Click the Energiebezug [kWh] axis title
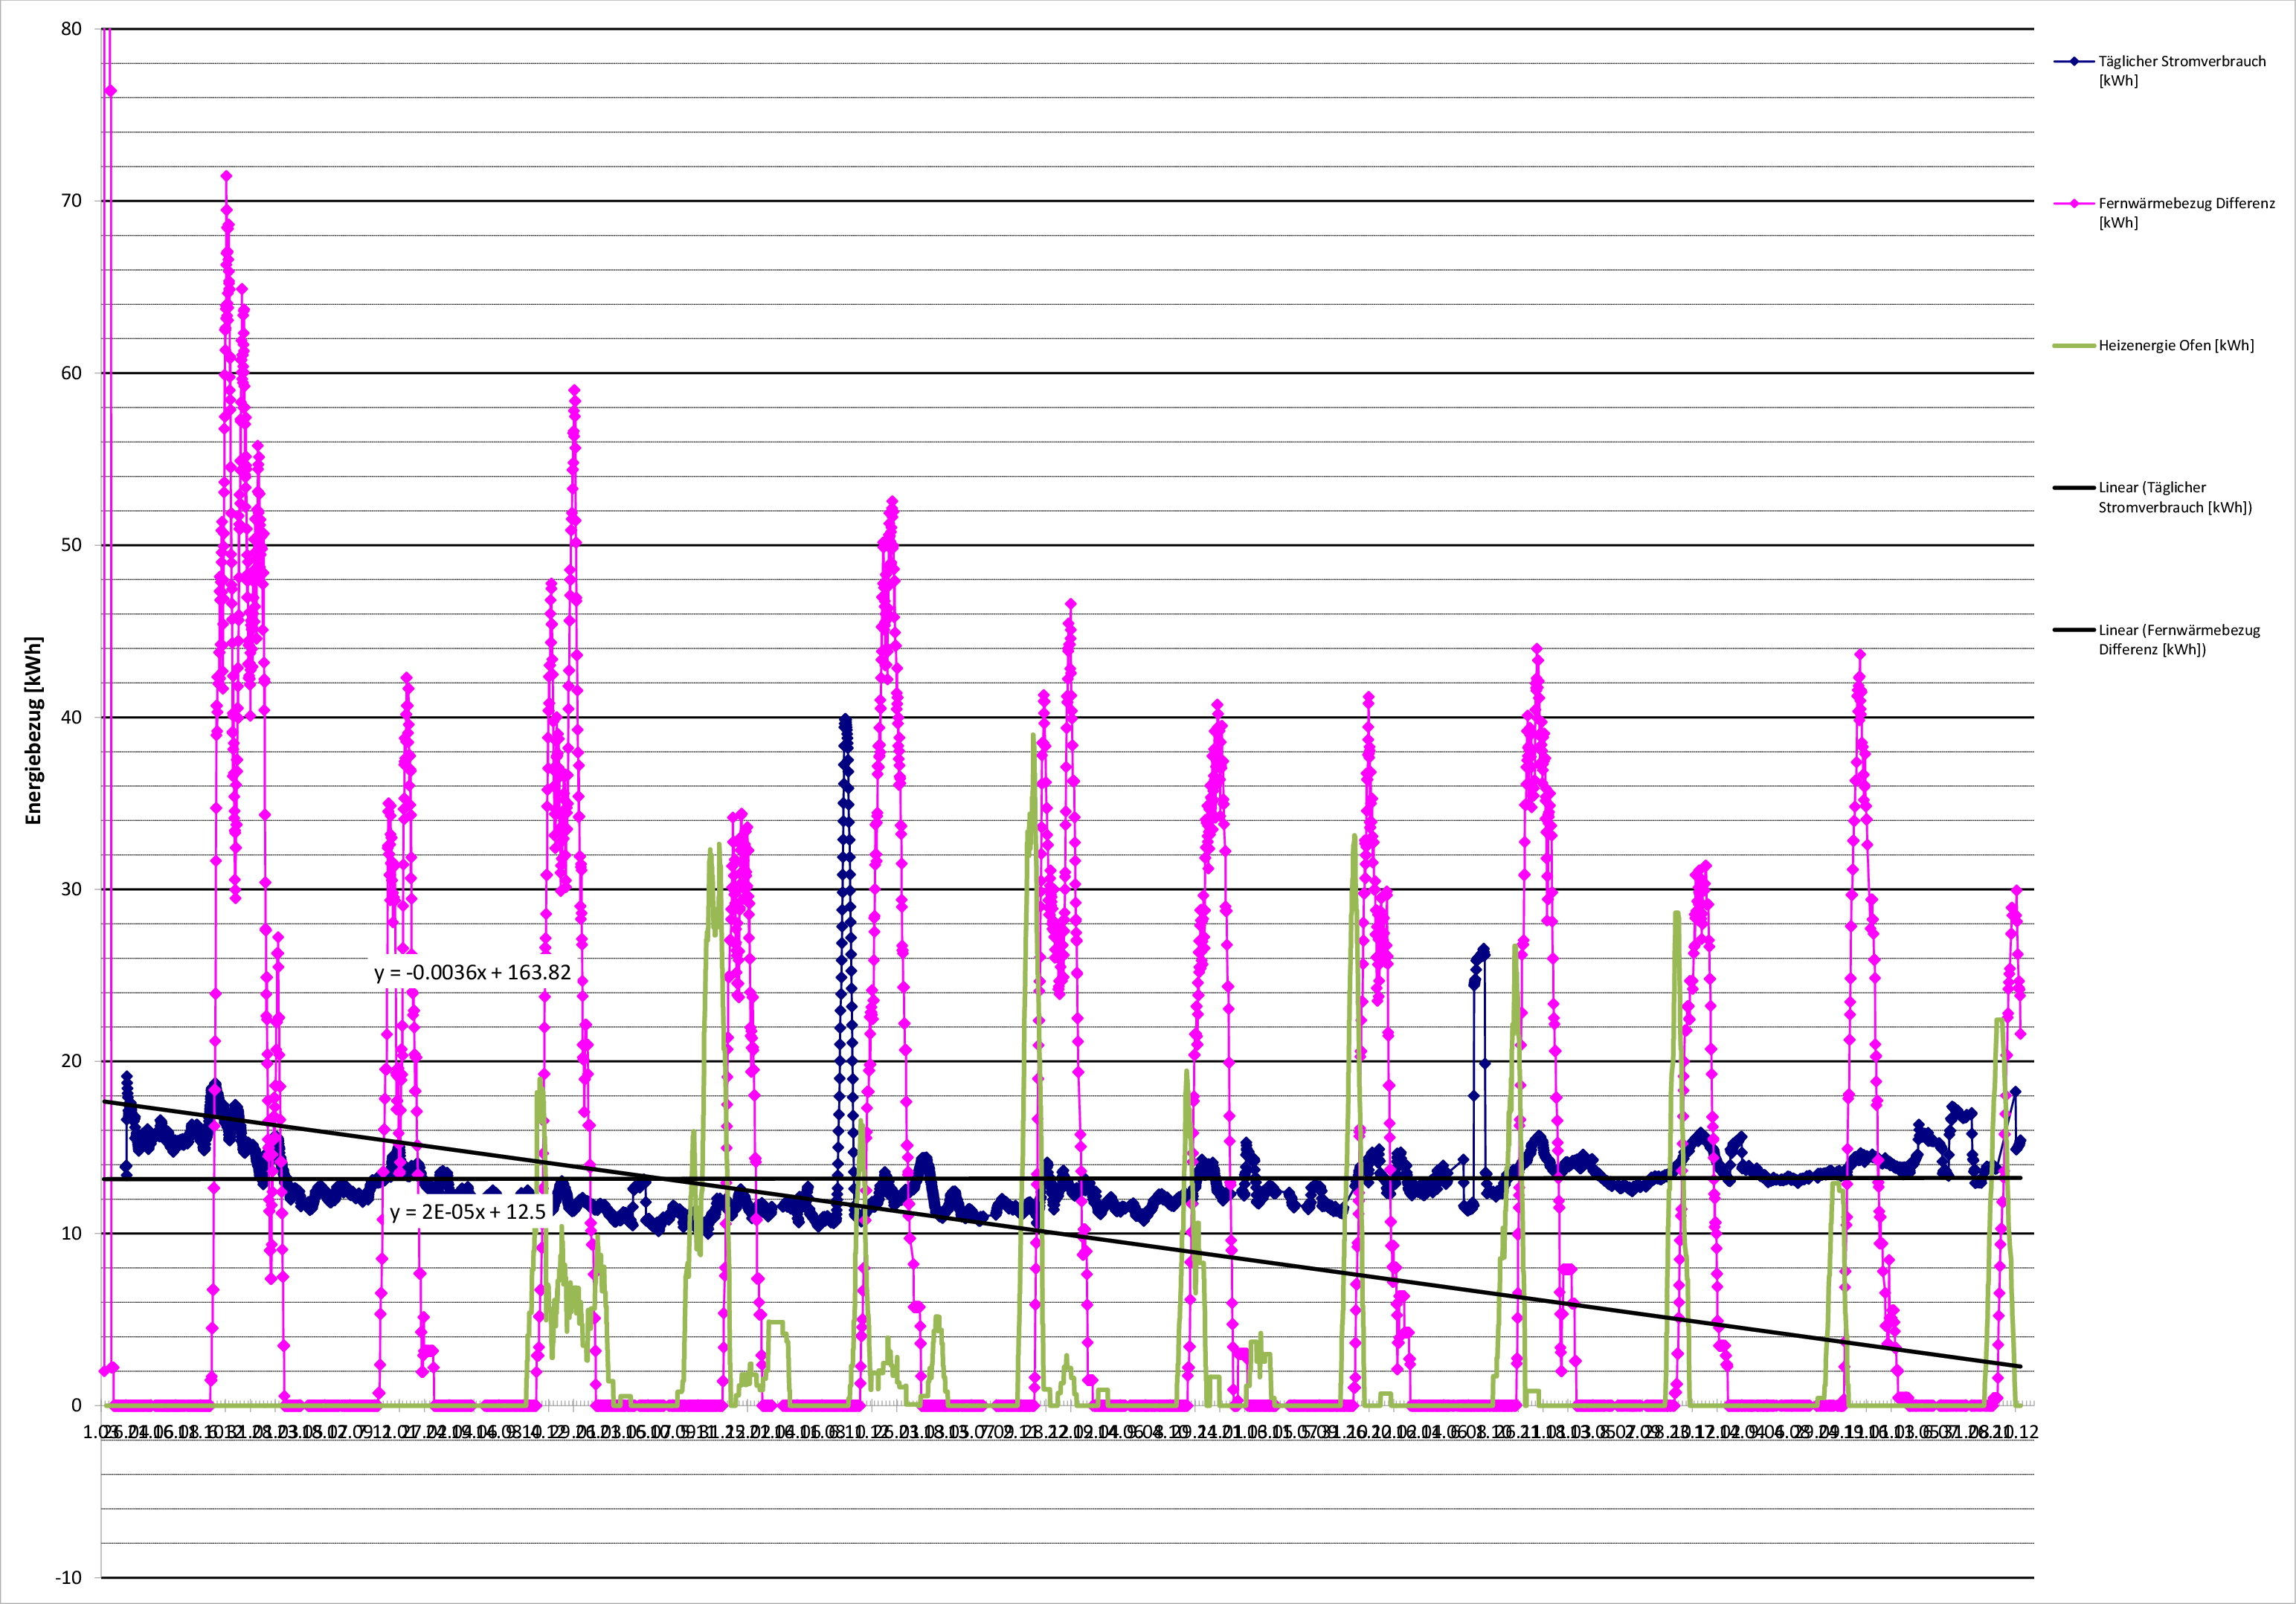The height and width of the screenshot is (1604, 2296). pos(34,730)
